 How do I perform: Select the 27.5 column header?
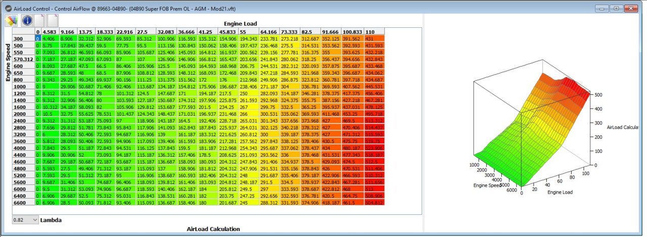click(x=146, y=31)
